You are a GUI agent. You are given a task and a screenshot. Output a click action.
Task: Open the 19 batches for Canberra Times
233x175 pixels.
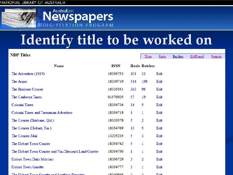(144, 97)
